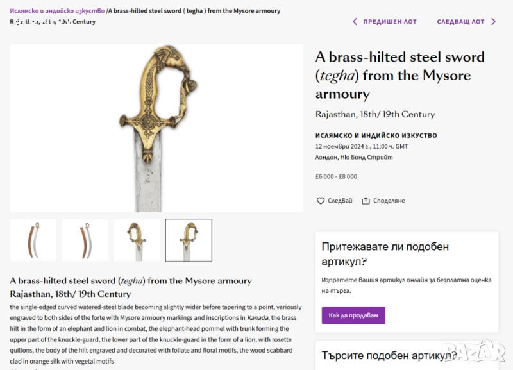Open the large main sword hilt image

156,128
